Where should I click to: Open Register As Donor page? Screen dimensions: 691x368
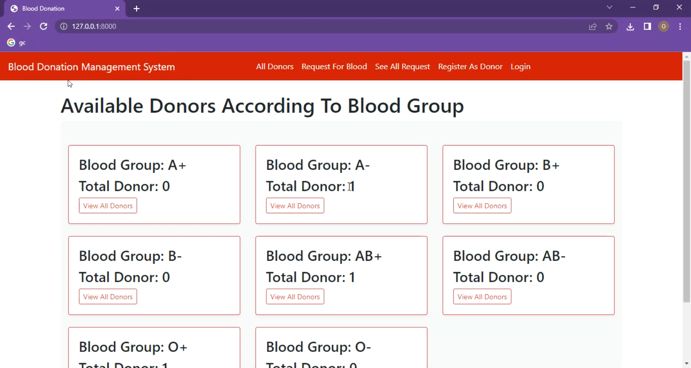click(470, 67)
